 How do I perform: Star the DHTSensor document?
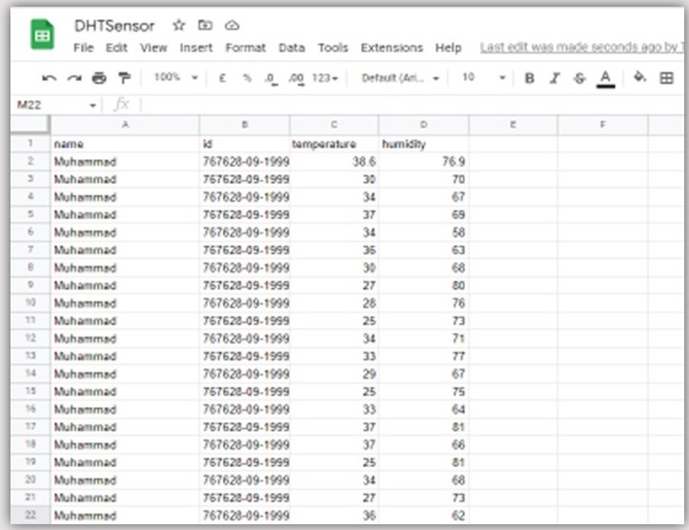pyautogui.click(x=178, y=26)
